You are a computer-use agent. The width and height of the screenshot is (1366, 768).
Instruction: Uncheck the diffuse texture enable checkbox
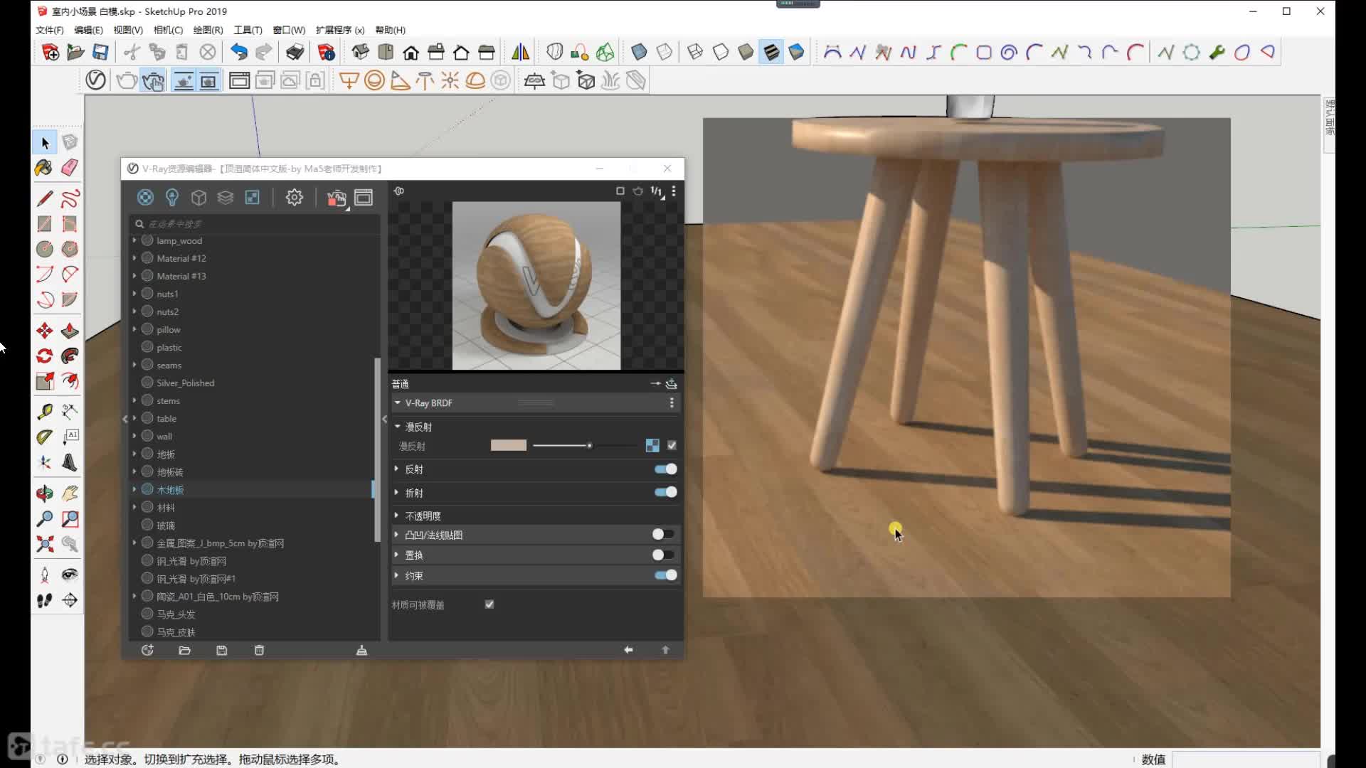[672, 445]
